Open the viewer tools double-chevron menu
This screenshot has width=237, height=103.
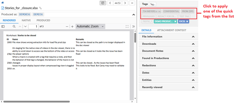(x=134, y=26)
